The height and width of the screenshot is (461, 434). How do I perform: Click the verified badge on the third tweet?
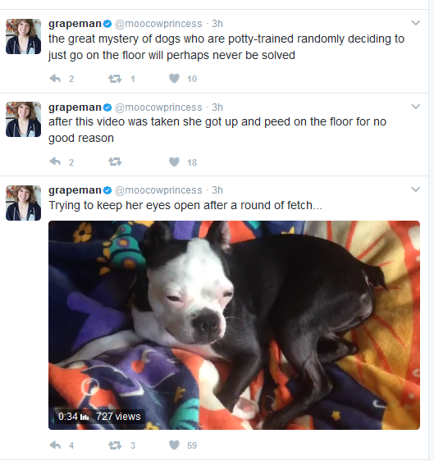tap(107, 190)
